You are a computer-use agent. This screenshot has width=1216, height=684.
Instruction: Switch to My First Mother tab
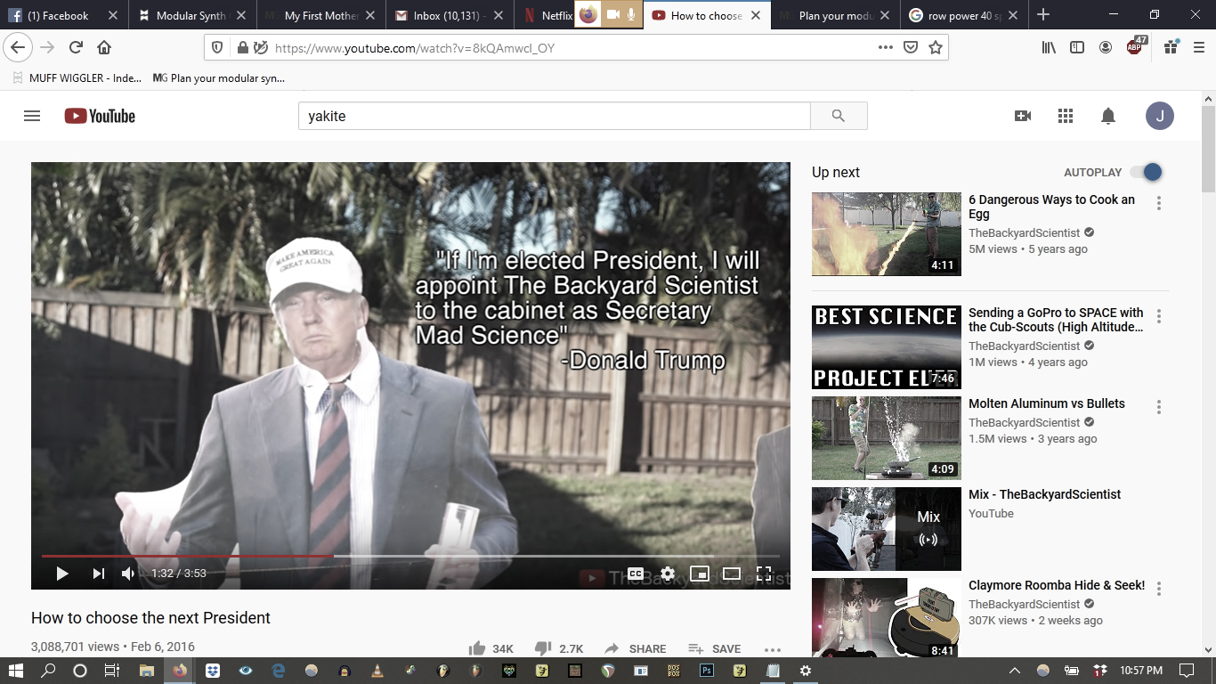321,15
